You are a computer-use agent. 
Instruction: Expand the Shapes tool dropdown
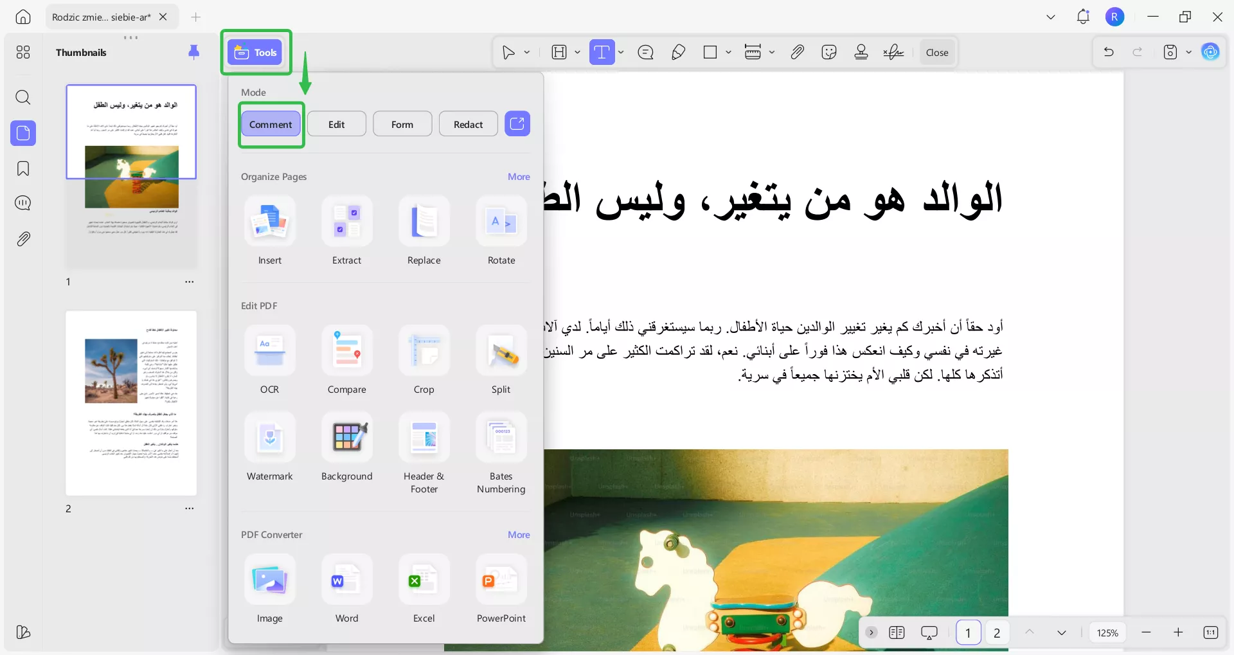[x=728, y=52]
